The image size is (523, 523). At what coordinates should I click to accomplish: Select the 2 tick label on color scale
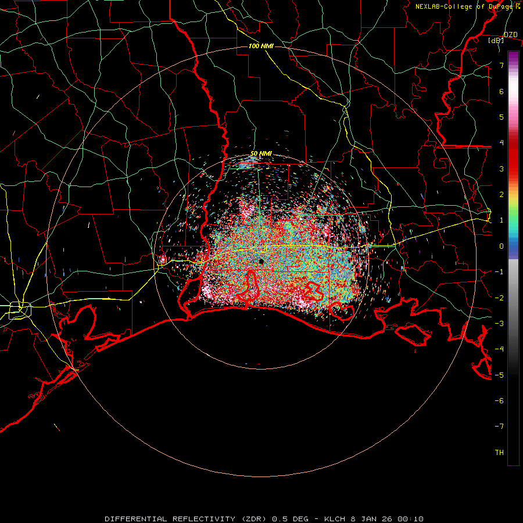click(501, 195)
